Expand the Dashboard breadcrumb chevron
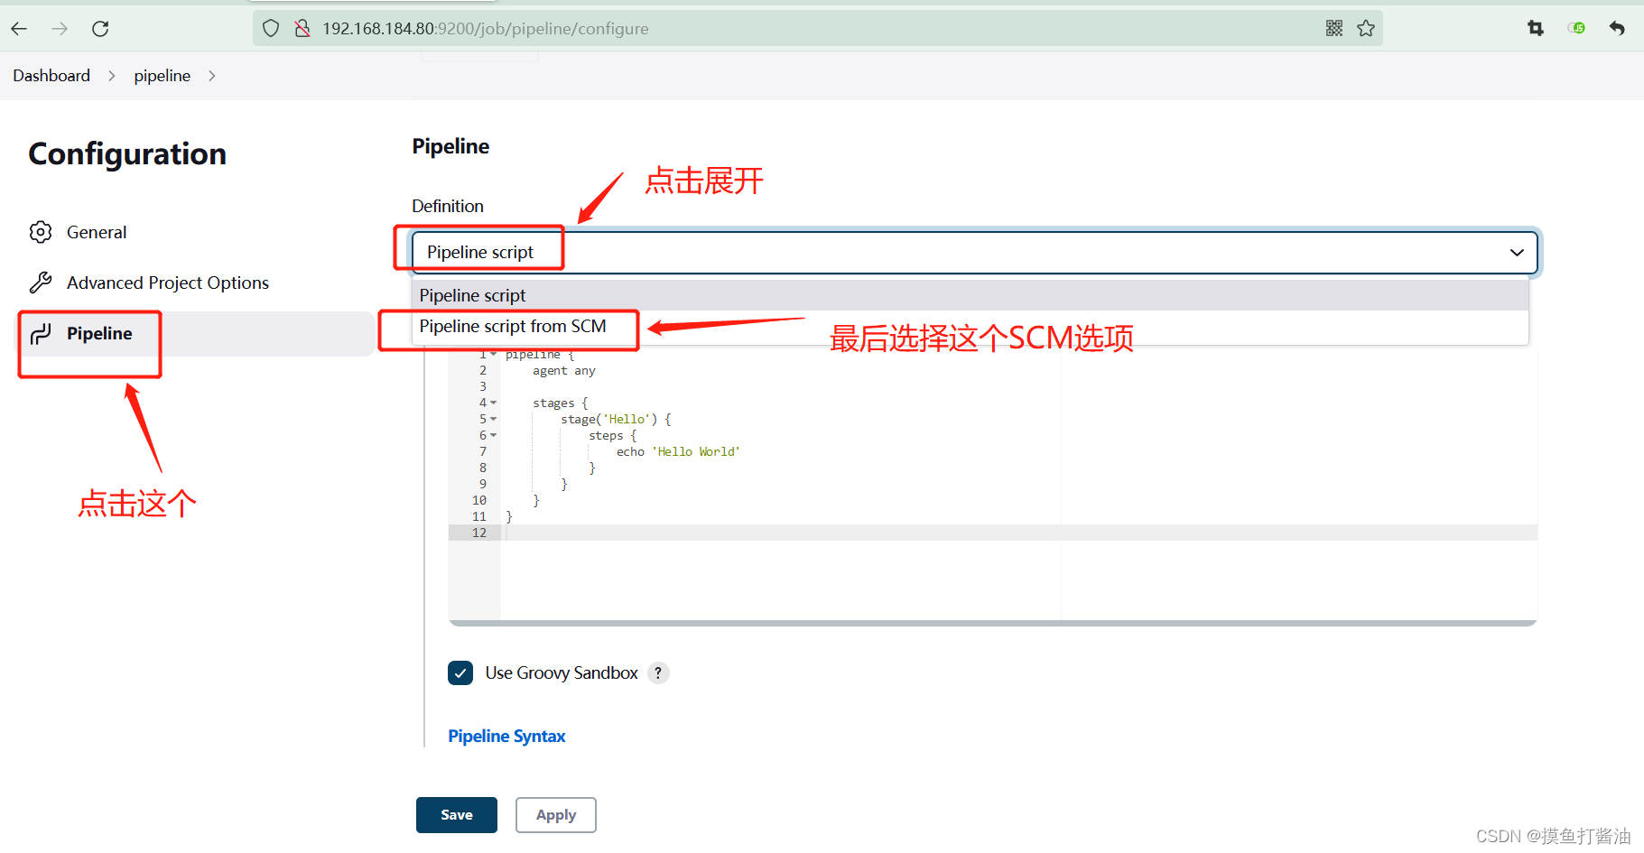Image resolution: width=1644 pixels, height=853 pixels. click(112, 76)
